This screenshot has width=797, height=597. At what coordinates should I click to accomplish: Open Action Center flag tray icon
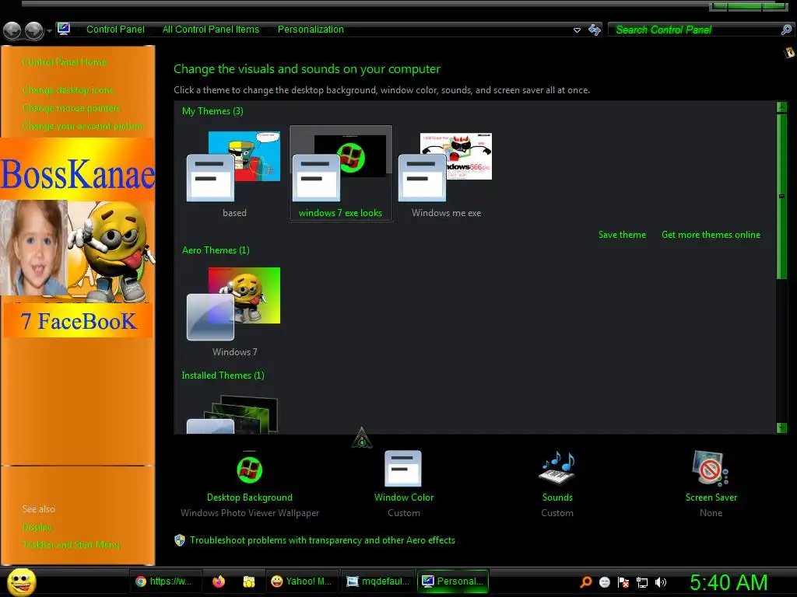click(x=623, y=581)
